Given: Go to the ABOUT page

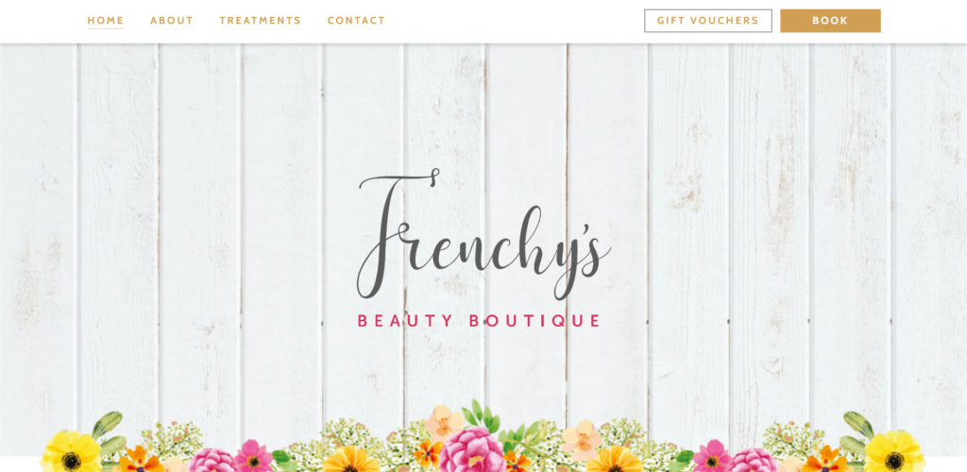Looking at the screenshot, I should tap(172, 21).
